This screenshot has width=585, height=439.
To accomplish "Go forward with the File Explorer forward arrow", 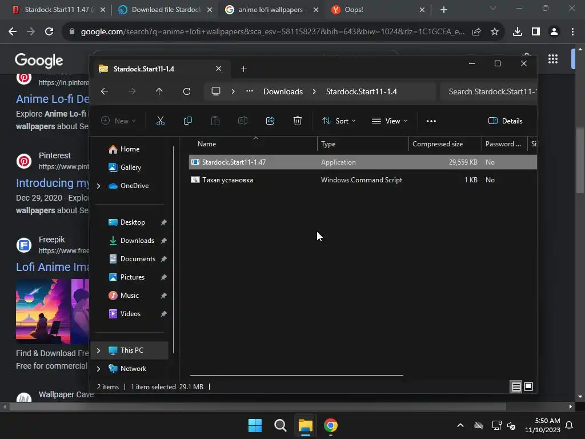I will (x=132, y=91).
